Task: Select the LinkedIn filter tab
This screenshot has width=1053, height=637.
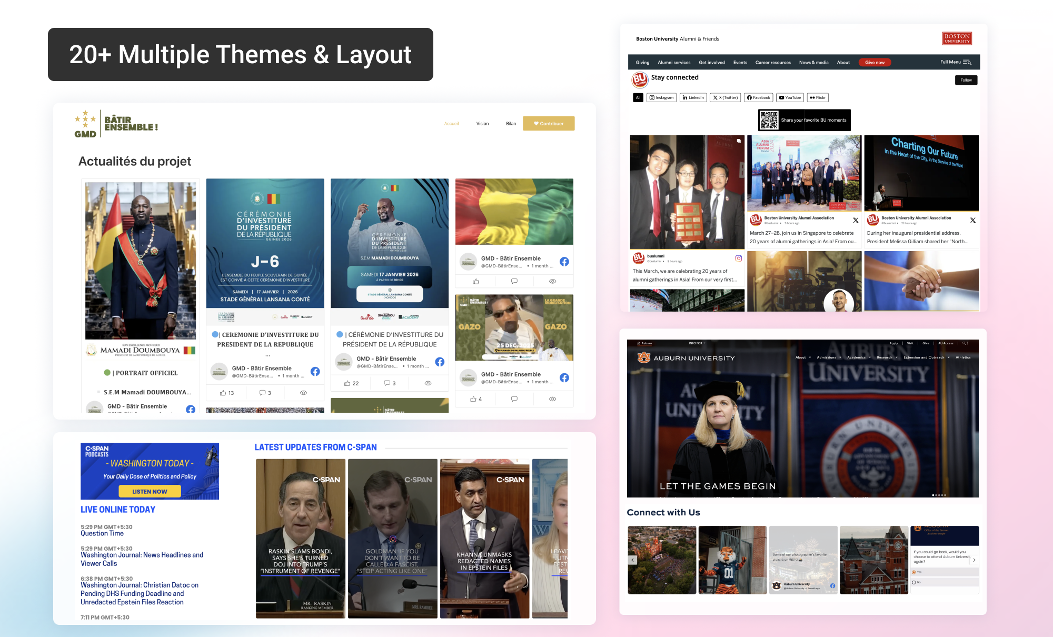Action: (x=693, y=97)
